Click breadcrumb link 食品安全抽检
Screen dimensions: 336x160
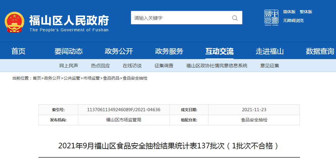pyautogui.click(x=135, y=78)
